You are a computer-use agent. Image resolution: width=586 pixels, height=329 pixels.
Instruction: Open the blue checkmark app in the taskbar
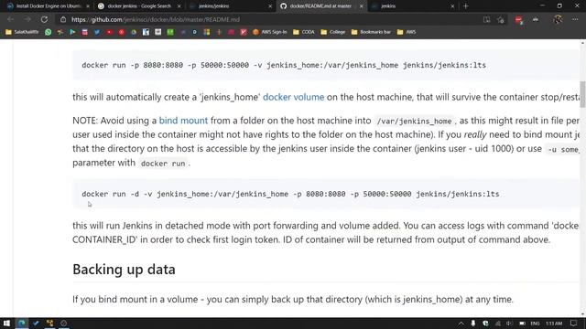click(x=36, y=323)
